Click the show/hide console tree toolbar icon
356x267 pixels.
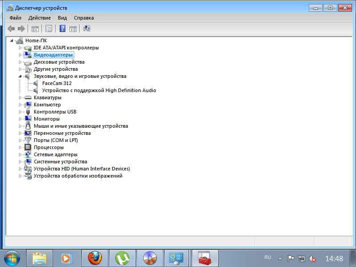pyautogui.click(x=35, y=29)
